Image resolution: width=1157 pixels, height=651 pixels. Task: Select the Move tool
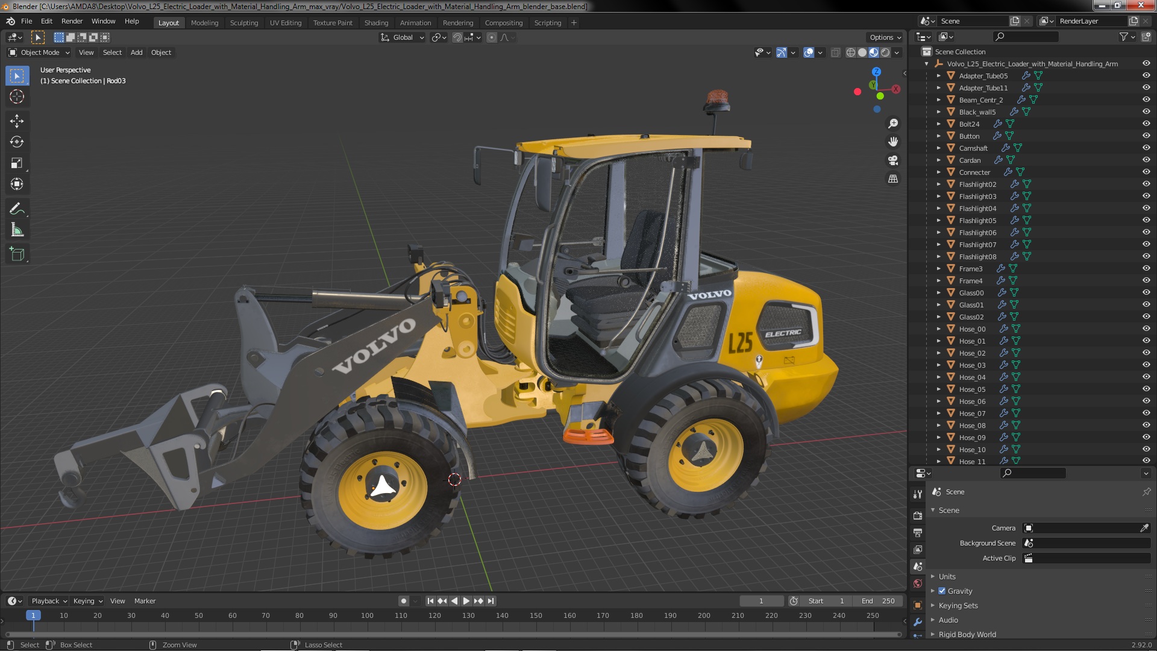point(17,121)
